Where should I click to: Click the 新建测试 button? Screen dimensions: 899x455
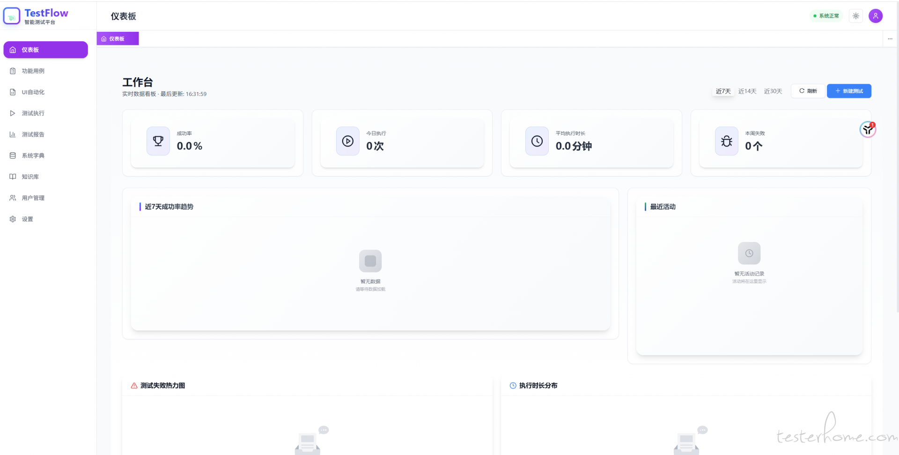click(x=849, y=91)
